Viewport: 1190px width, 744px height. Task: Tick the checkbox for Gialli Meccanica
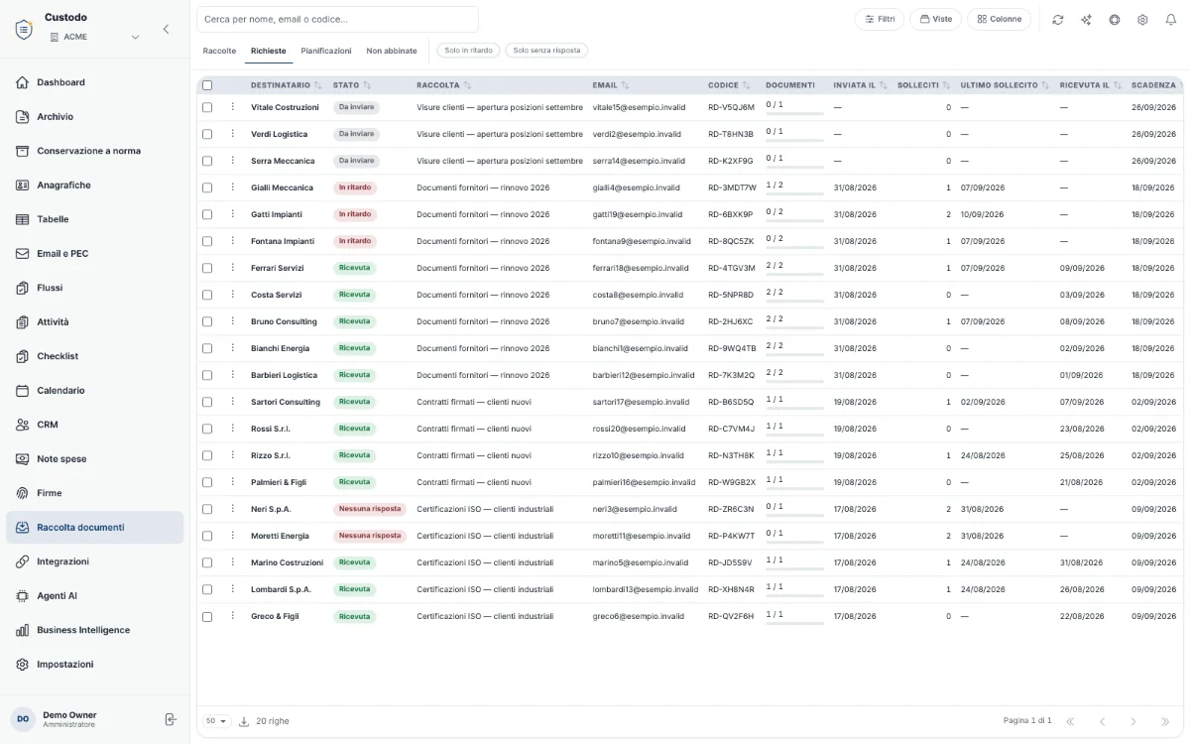tap(207, 187)
